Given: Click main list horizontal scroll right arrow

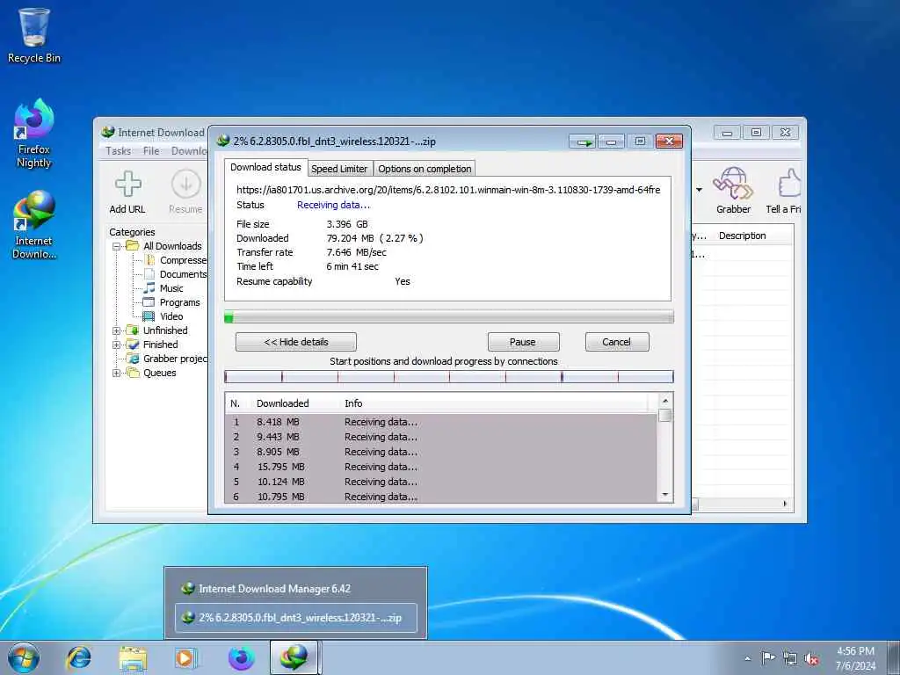Looking at the screenshot, I should coord(785,504).
